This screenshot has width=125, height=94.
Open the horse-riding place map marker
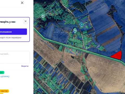tap(81, 25)
